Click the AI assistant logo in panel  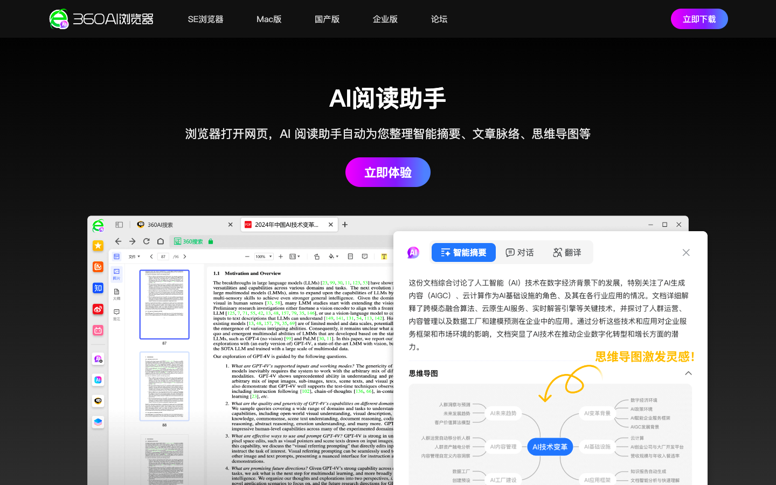[413, 252]
